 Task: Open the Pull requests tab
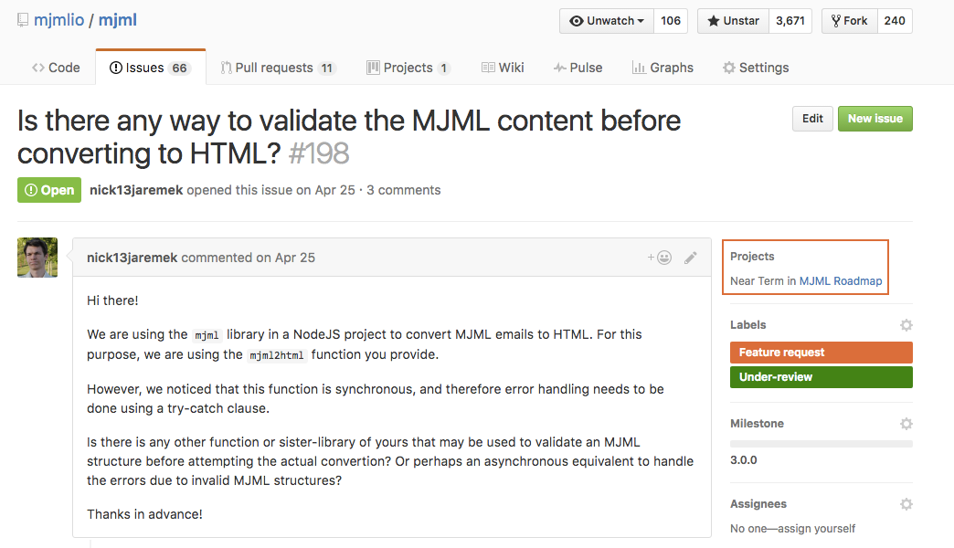pos(277,67)
